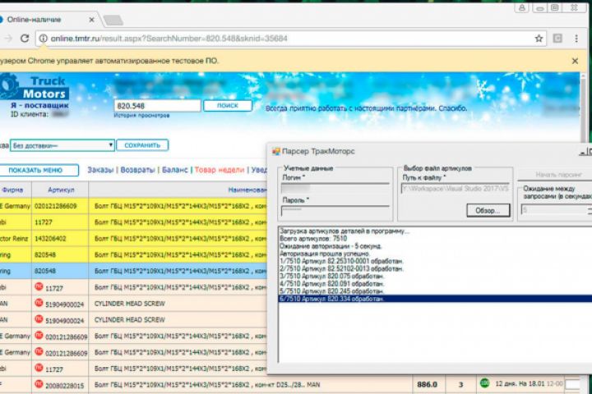Select log line Авторизация прошла успешно
Screen dimensions: 592x394
tap(325, 254)
